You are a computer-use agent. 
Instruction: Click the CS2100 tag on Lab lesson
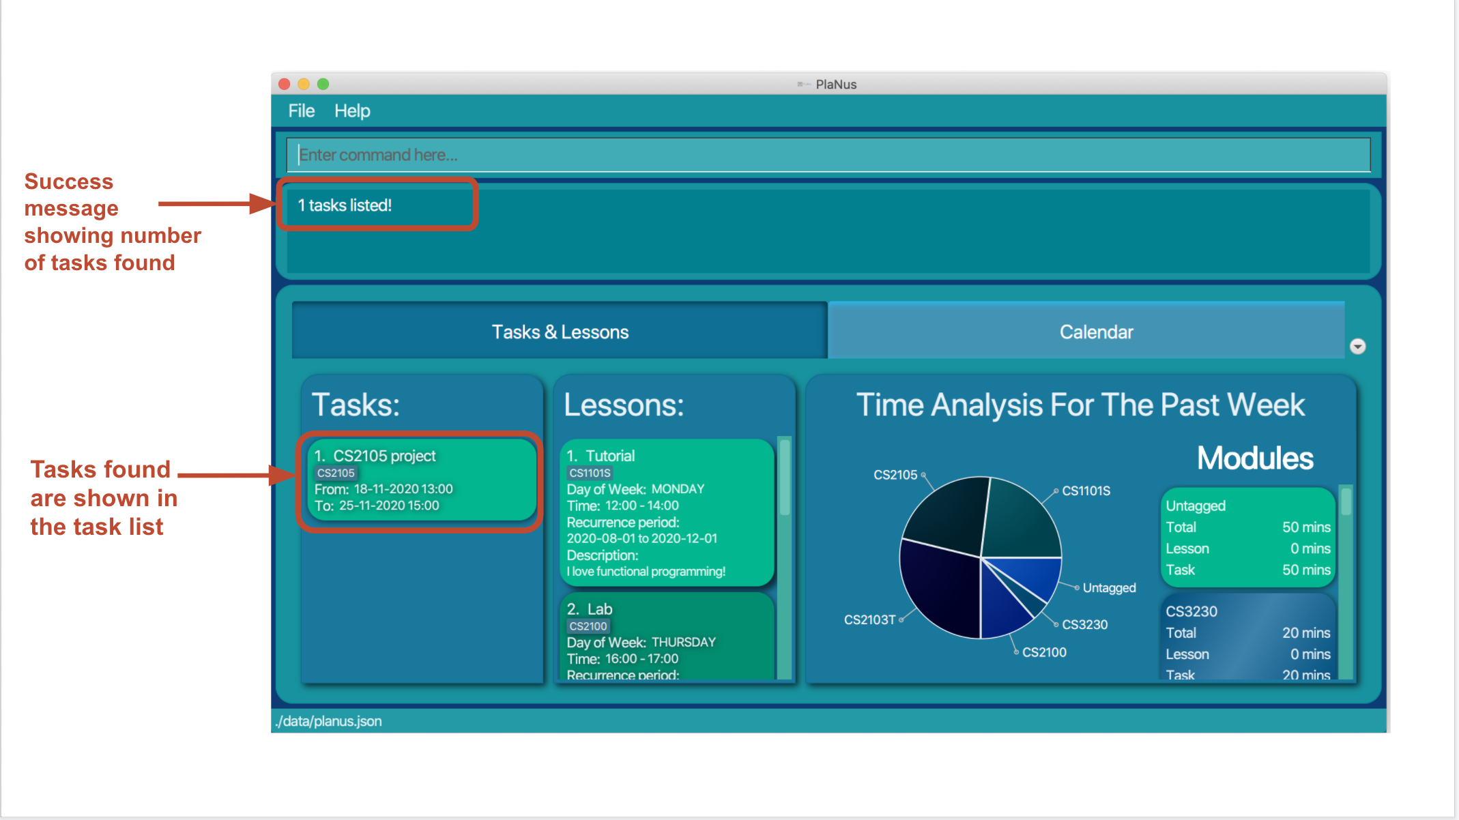[588, 626]
